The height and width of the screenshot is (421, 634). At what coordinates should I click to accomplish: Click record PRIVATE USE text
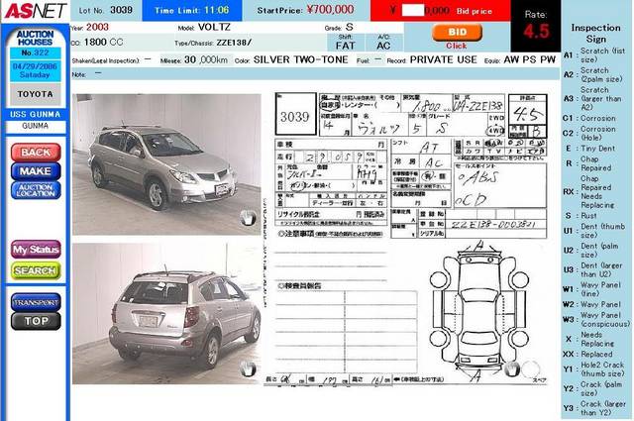pos(444,59)
